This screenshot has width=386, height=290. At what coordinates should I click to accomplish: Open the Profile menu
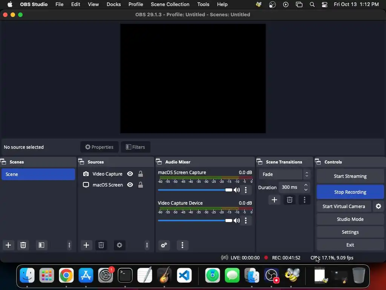click(136, 5)
